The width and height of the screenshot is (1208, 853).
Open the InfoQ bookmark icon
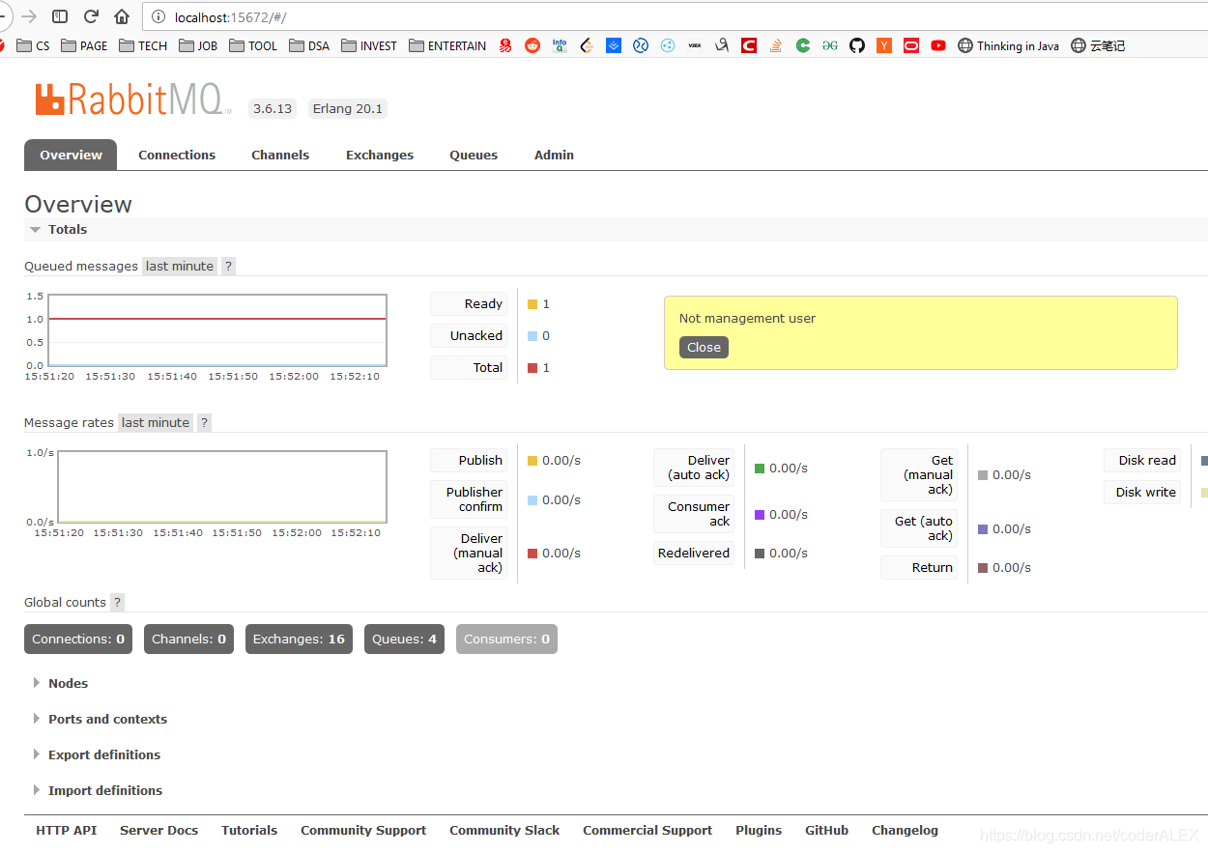(x=560, y=45)
